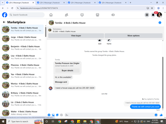Open the Windows Start menu
This screenshot has width=166, height=124.
click(x=3, y=121)
